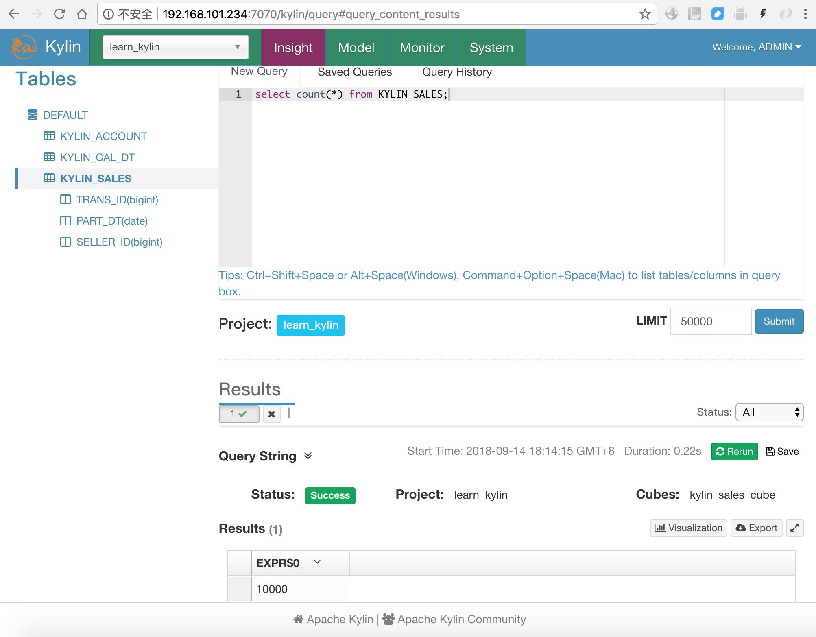Open the Chrome three-dot menu
816x637 pixels.
(805, 14)
